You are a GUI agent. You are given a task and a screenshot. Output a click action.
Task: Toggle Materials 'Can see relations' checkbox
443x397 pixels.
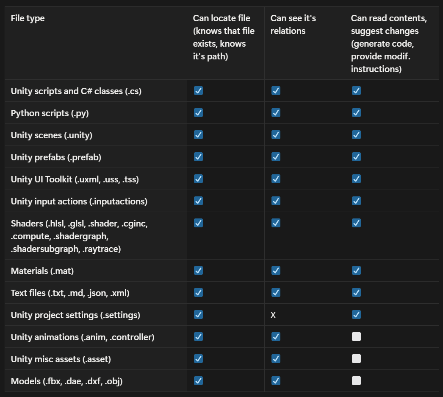coord(276,270)
